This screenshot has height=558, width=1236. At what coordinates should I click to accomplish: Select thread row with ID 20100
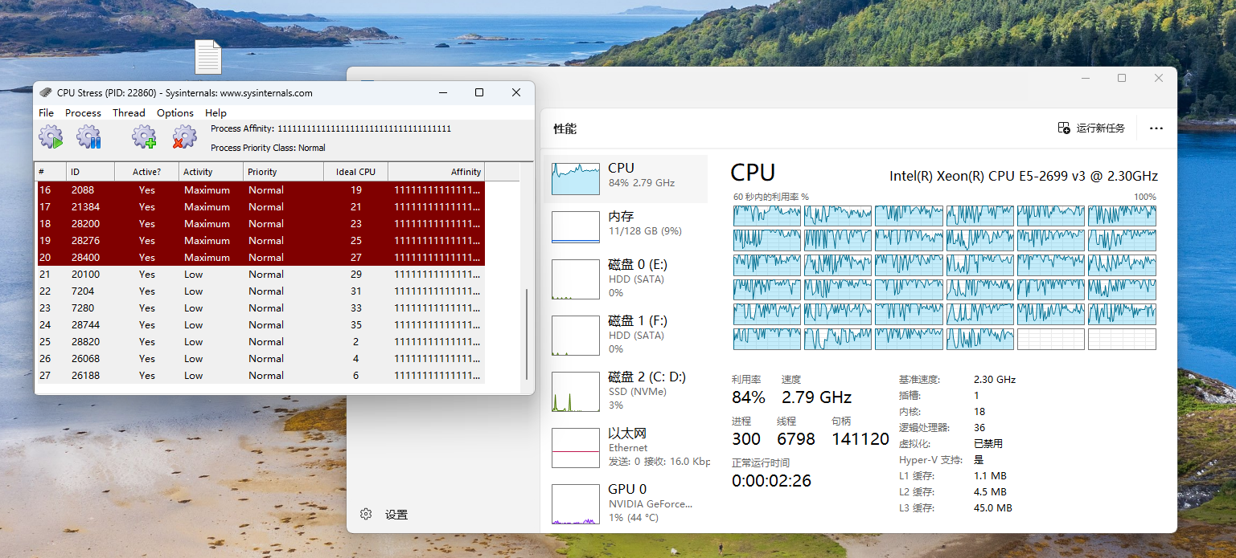[260, 275]
